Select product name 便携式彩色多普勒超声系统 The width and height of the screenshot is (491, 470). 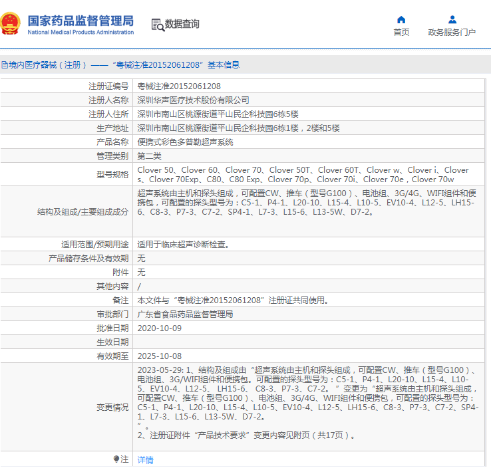[x=185, y=142]
